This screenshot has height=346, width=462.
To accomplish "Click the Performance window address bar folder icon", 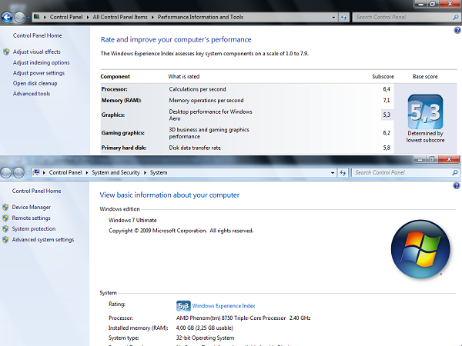I will click(x=36, y=17).
